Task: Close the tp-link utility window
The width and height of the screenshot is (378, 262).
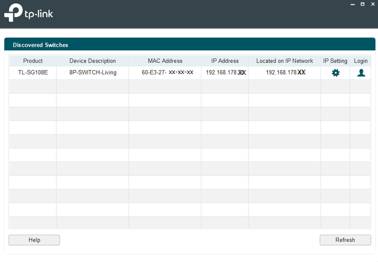Action: pyautogui.click(x=372, y=4)
